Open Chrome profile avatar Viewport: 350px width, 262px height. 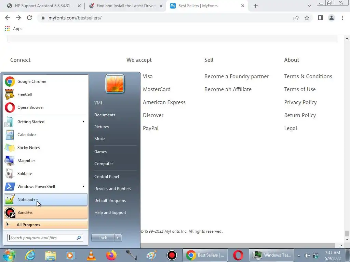(x=332, y=18)
